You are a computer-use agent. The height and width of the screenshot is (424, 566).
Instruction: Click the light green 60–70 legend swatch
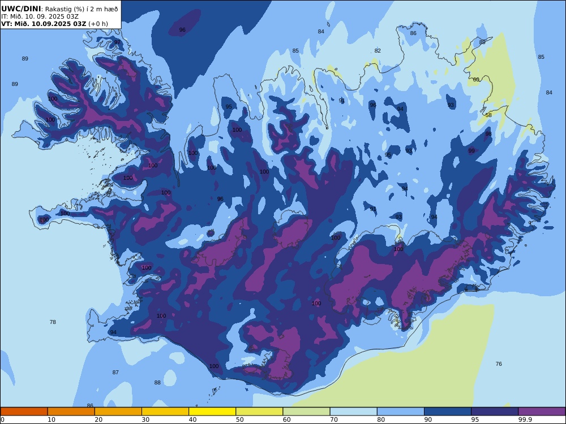coord(306,412)
